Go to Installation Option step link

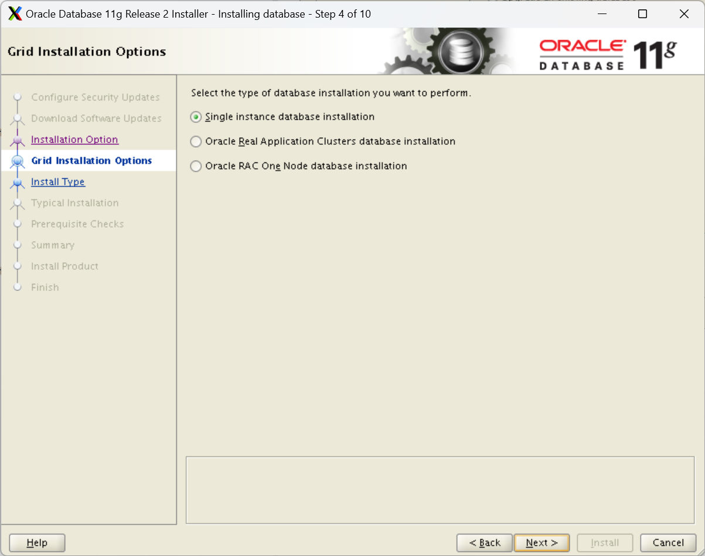74,140
